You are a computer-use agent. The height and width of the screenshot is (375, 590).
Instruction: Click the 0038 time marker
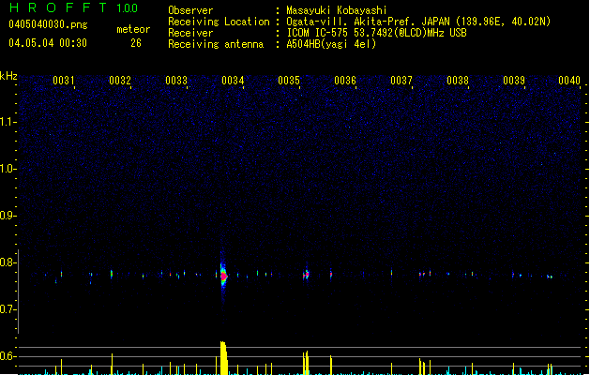click(458, 81)
